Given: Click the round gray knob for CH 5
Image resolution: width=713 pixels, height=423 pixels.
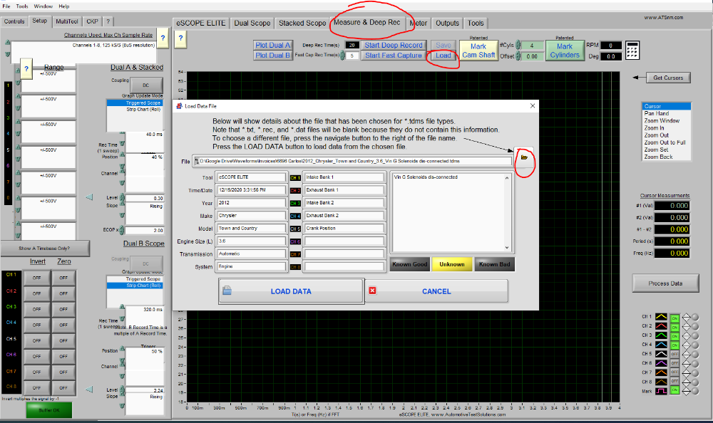Looking at the screenshot, I should coord(695,354).
